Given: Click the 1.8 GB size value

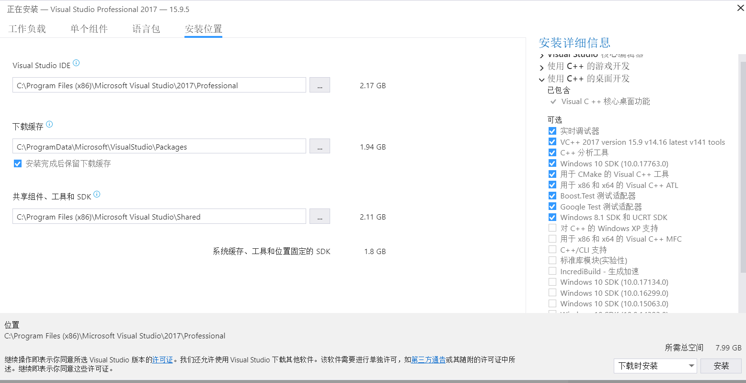Looking at the screenshot, I should pos(375,251).
